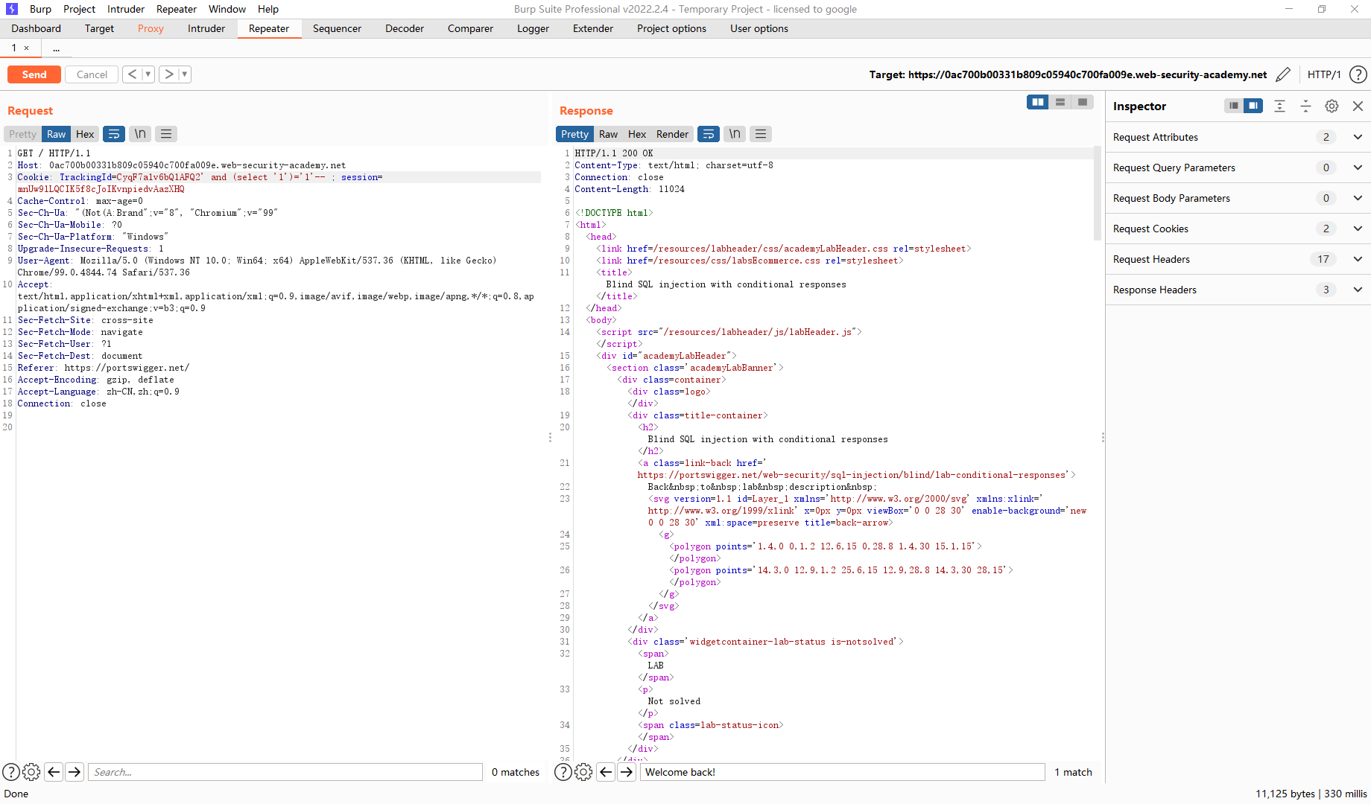This screenshot has height=804, width=1371.
Task: Open Request search settings gear
Action: 31,772
